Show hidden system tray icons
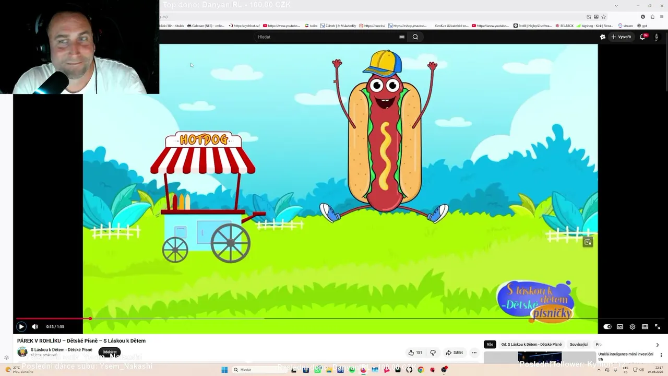The height and width of the screenshot is (376, 668). click(x=599, y=370)
